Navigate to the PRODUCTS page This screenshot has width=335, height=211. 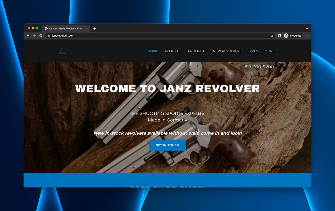tap(197, 51)
